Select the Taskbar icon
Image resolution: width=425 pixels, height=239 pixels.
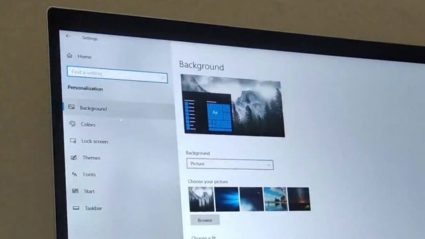[76, 208]
